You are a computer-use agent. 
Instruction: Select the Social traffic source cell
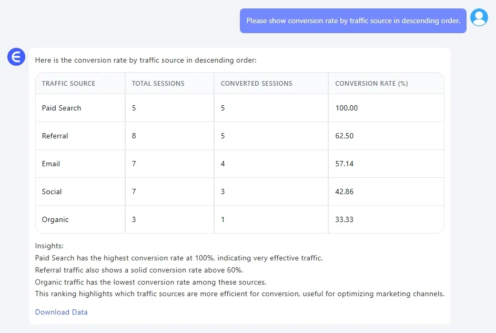(x=52, y=191)
